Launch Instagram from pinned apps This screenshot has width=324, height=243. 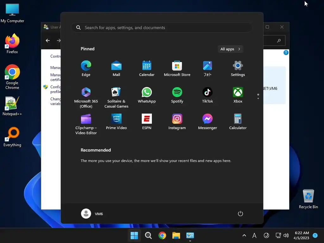coord(177,122)
